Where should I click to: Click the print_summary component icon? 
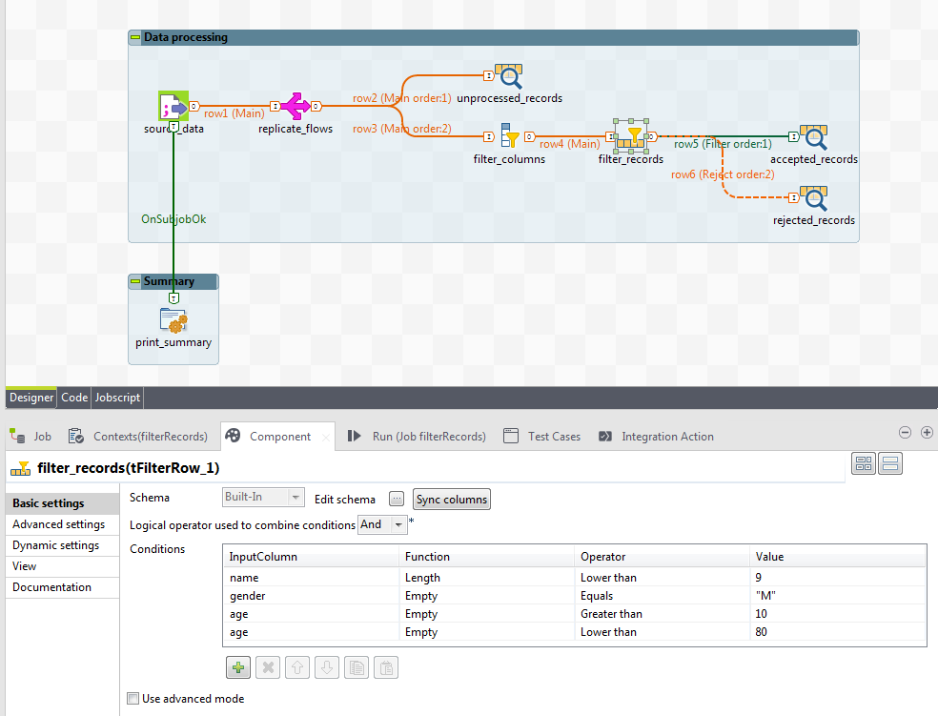173,320
